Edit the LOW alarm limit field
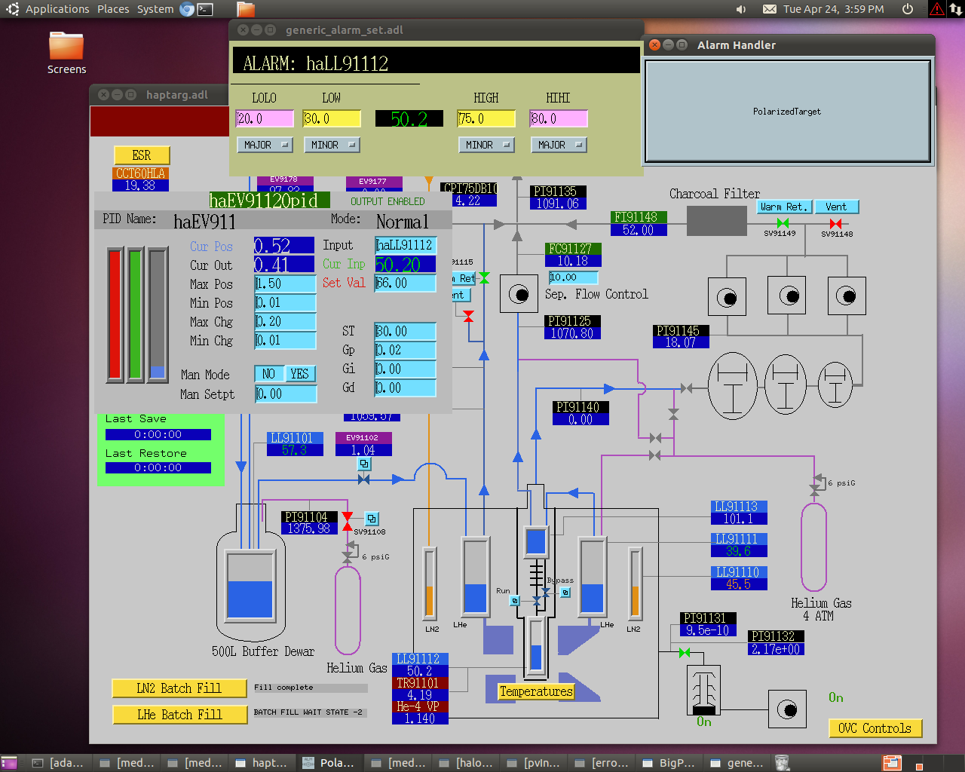 tap(332, 119)
